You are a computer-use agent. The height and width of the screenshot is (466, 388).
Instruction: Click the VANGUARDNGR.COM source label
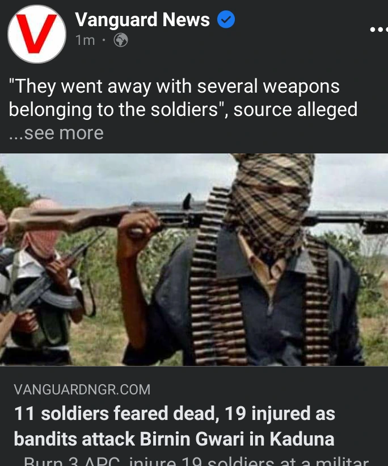tap(82, 389)
